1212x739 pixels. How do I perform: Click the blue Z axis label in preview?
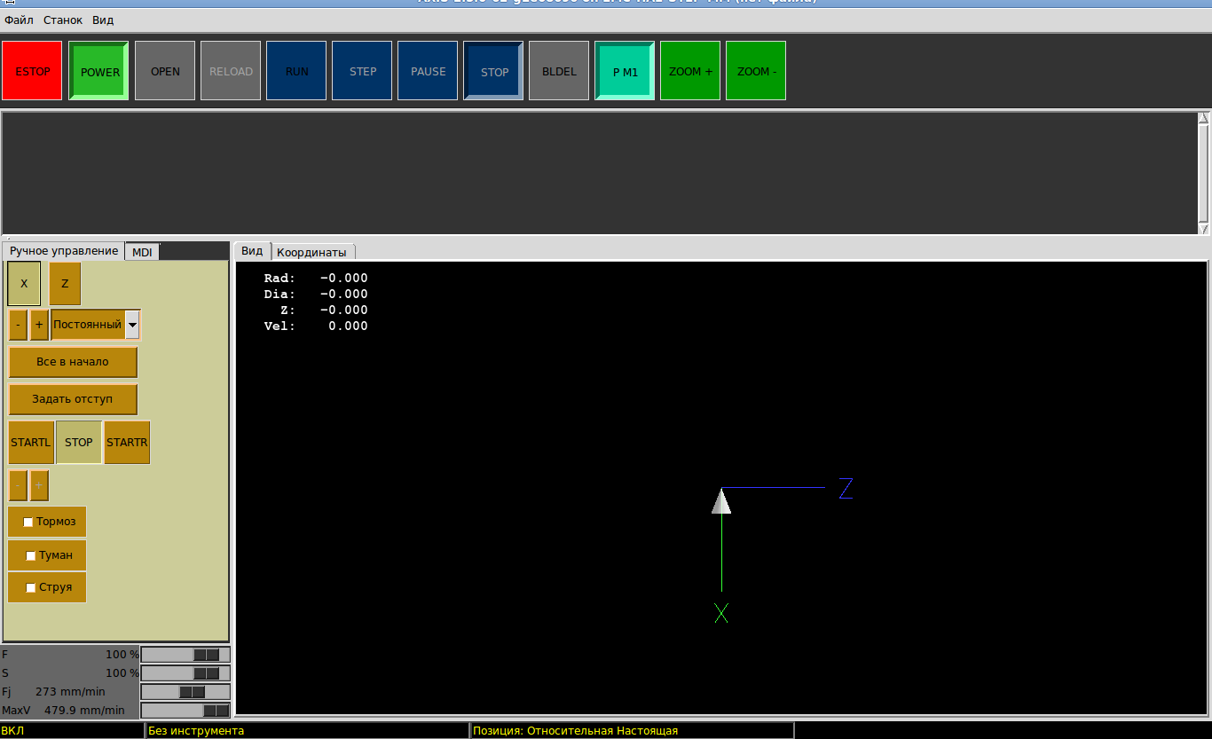point(846,488)
